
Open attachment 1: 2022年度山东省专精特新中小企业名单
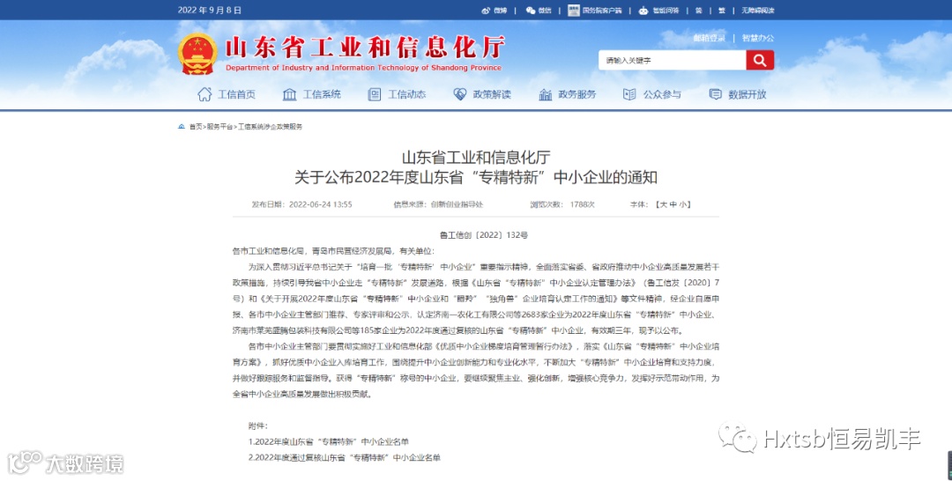pyautogui.click(x=329, y=441)
